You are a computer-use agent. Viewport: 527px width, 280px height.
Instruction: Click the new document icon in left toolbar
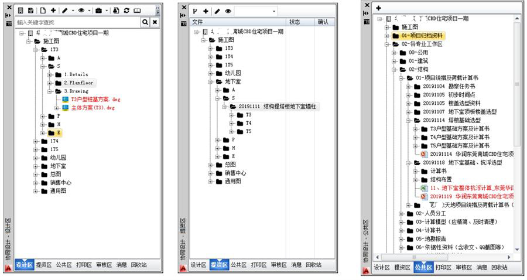pos(43,11)
